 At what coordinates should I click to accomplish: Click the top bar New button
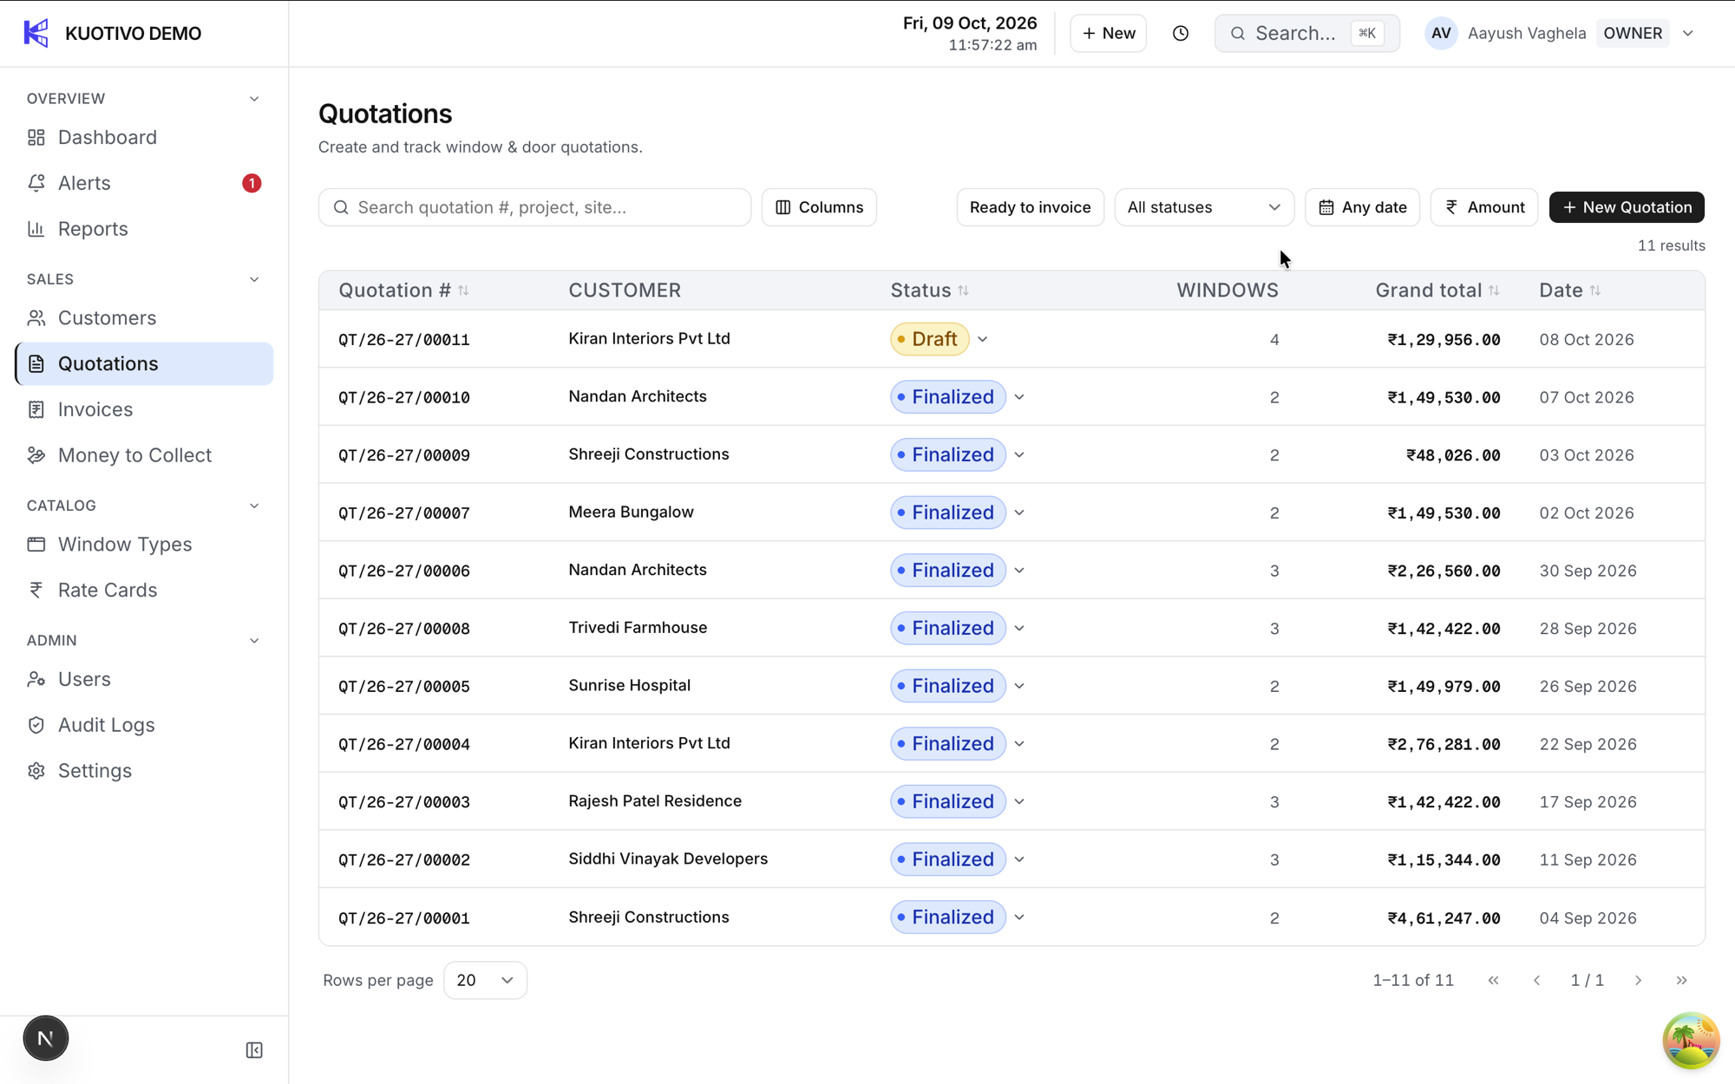pyautogui.click(x=1108, y=33)
